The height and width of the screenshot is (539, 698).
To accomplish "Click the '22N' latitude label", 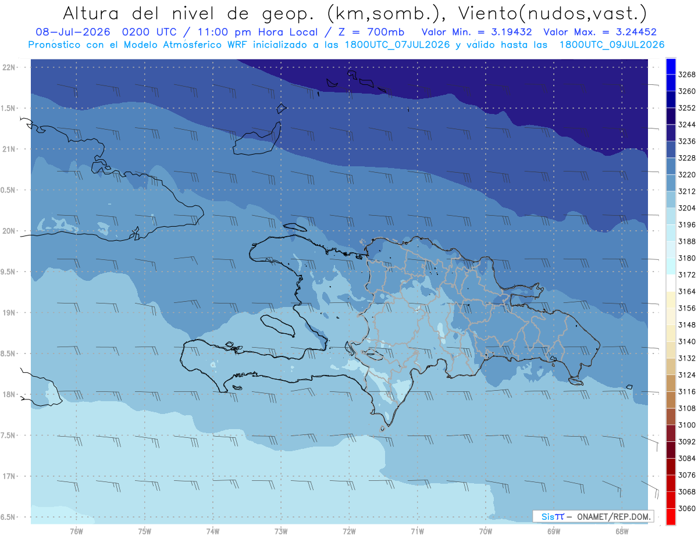I will pos(9,67).
